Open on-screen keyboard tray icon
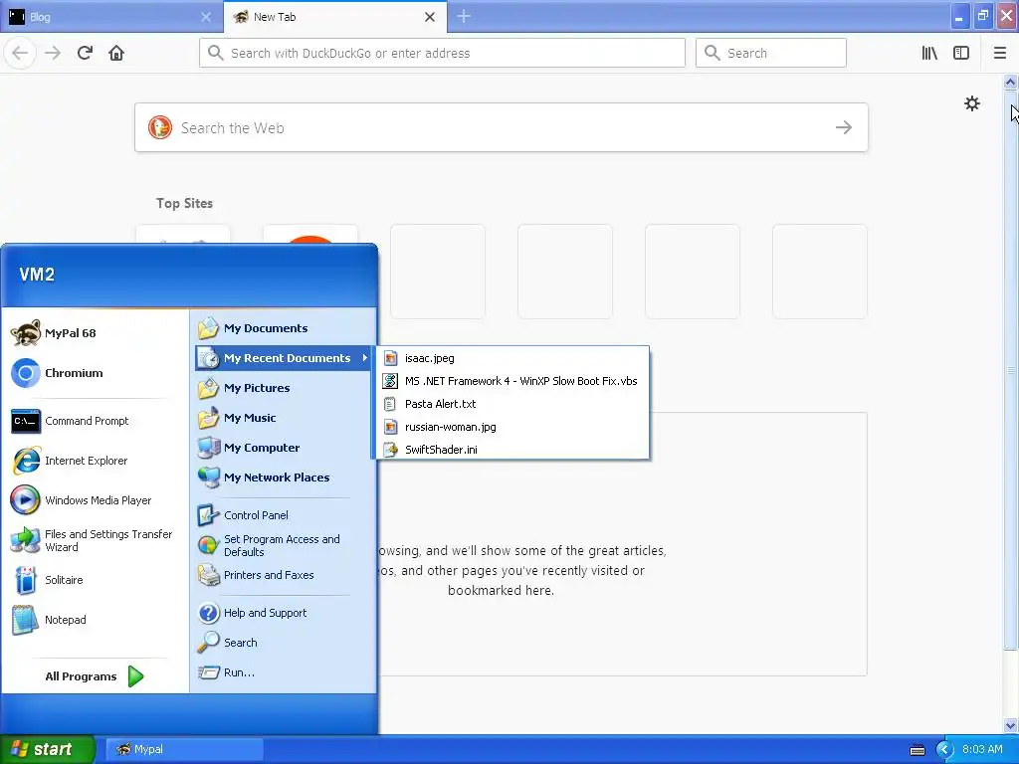 point(917,750)
